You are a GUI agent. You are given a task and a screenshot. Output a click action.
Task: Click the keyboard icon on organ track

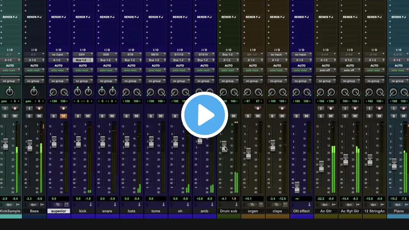(261, 204)
